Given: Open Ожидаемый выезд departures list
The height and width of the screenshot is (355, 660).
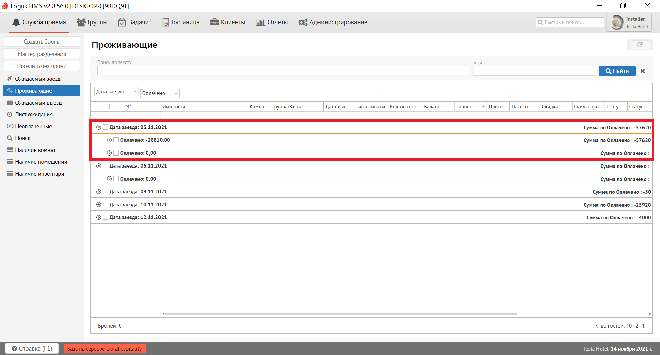Looking at the screenshot, I should click(38, 103).
